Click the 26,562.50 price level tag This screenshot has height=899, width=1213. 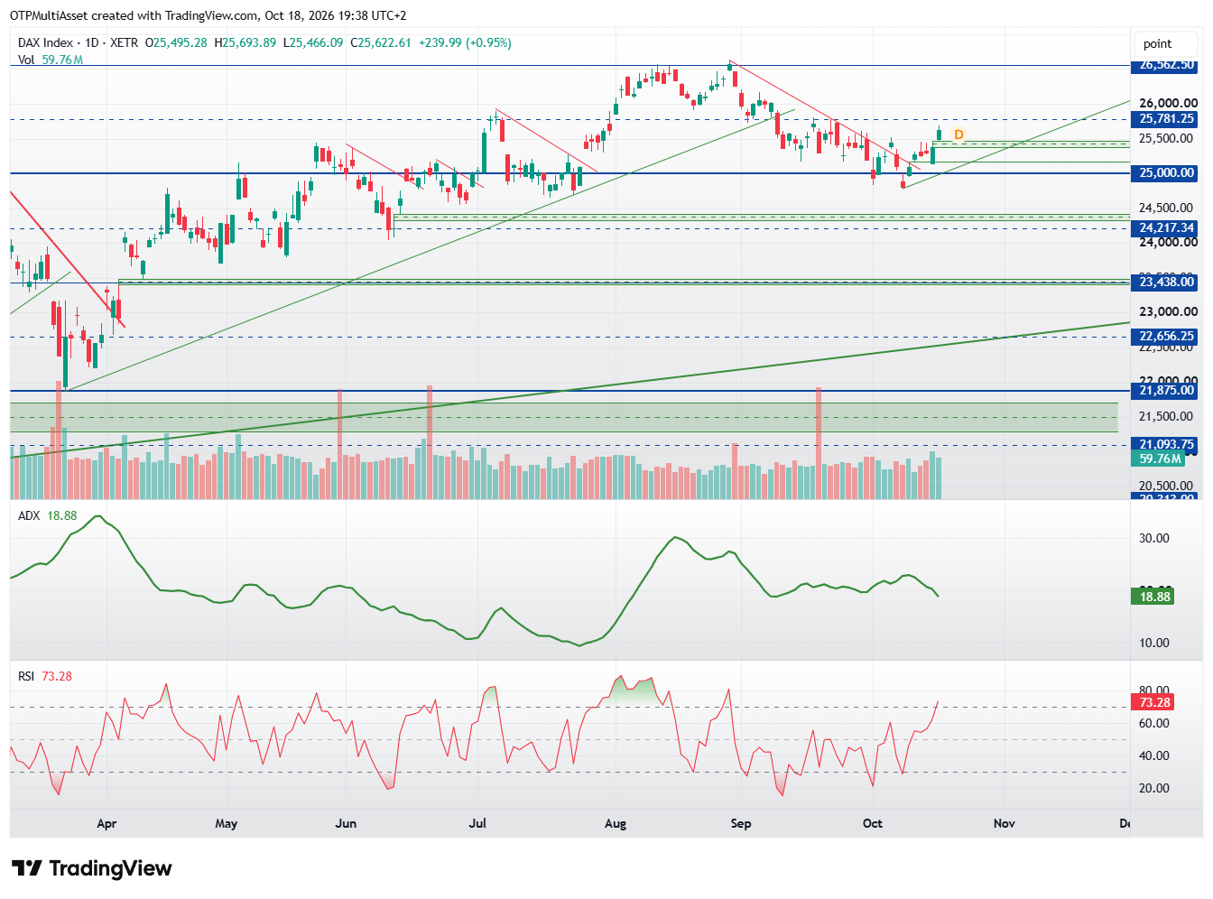(x=1166, y=65)
